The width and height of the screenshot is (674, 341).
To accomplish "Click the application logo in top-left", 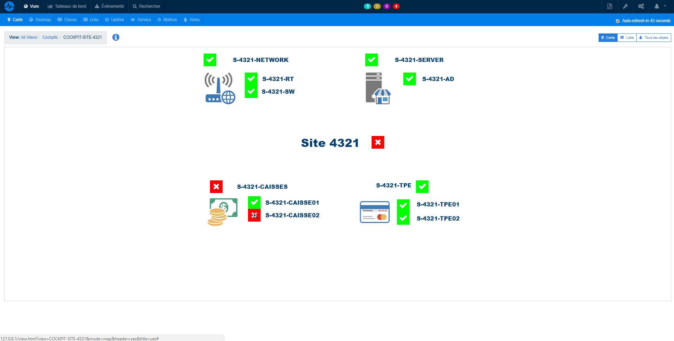I will coord(10,6).
